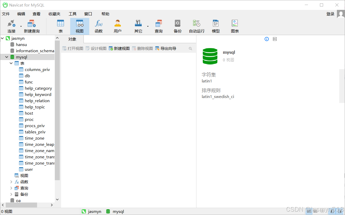The height and width of the screenshot is (215, 345).
Task: Open the 函数 (Function) objects
Action: click(x=99, y=26)
